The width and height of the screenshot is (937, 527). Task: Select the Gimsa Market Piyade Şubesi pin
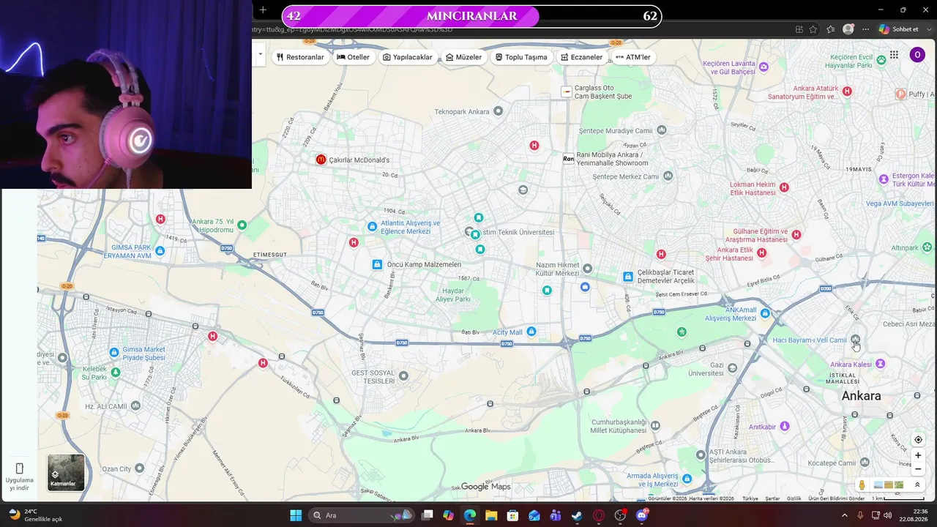[x=114, y=353]
